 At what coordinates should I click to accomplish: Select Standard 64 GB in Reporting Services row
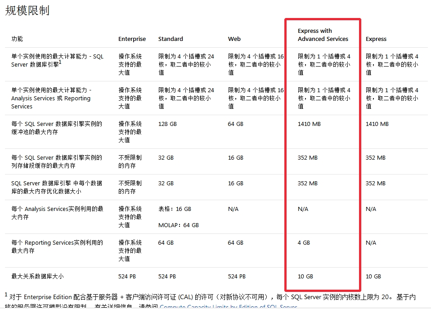166,243
